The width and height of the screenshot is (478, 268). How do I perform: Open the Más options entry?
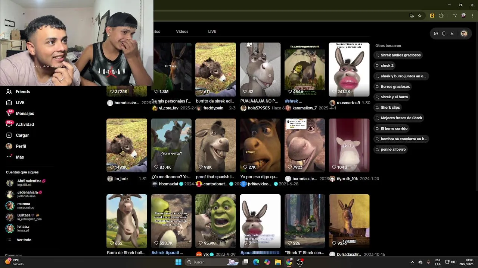15,157
